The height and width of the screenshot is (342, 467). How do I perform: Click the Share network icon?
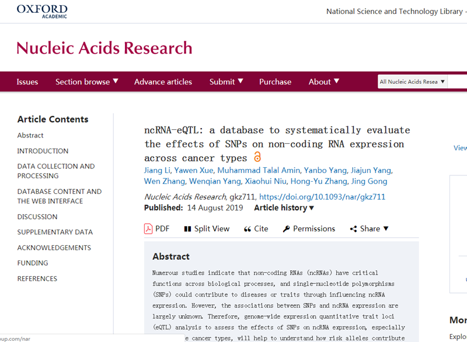pyautogui.click(x=353, y=229)
